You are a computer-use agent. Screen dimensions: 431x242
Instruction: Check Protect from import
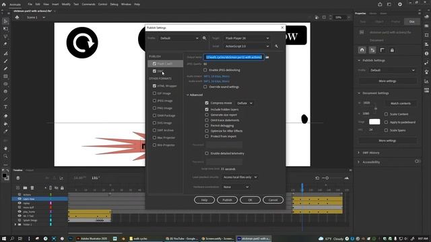[x=207, y=136]
